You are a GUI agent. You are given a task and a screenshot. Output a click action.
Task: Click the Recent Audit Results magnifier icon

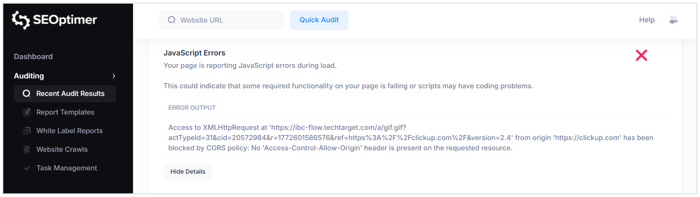(x=26, y=94)
